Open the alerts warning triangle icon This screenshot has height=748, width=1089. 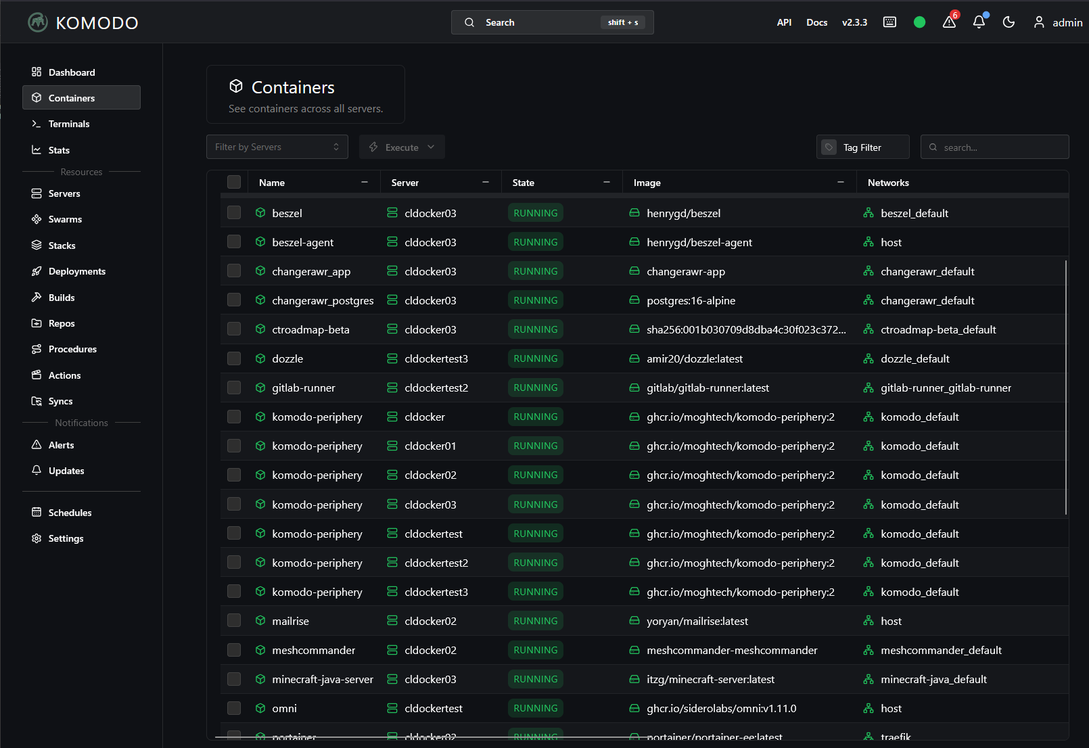pos(949,22)
